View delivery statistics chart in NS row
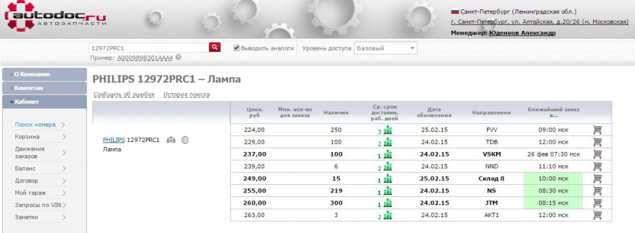This screenshot has height=233, width=635. [x=388, y=191]
